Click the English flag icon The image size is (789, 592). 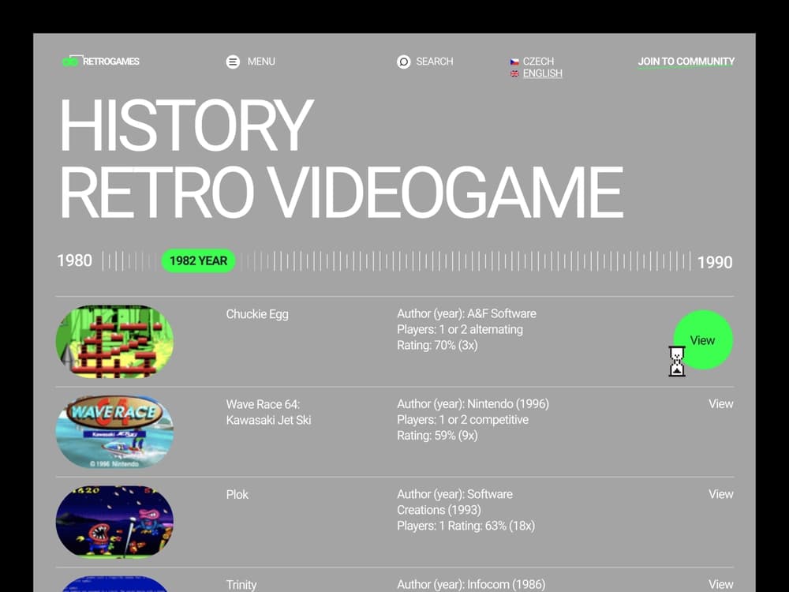click(514, 73)
